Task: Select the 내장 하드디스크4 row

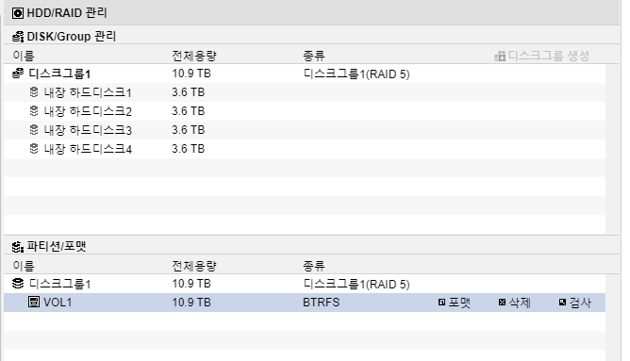Action: pos(305,149)
